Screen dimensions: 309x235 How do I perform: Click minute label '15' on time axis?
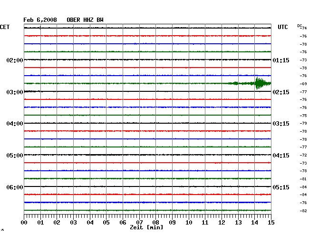click(x=271, y=223)
